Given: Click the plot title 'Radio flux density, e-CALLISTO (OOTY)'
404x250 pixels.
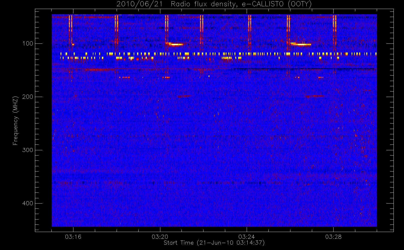Looking at the screenshot, I should coord(241,4).
